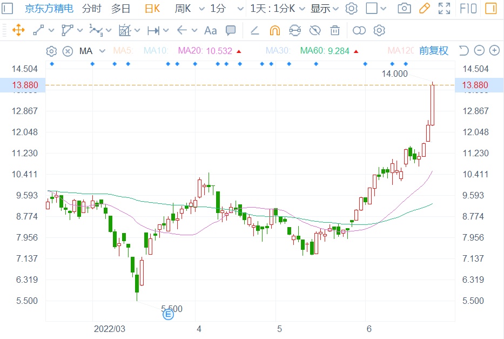The image size is (504, 339).
Task: Switch to 分时 intraday tab
Action: 91,9
